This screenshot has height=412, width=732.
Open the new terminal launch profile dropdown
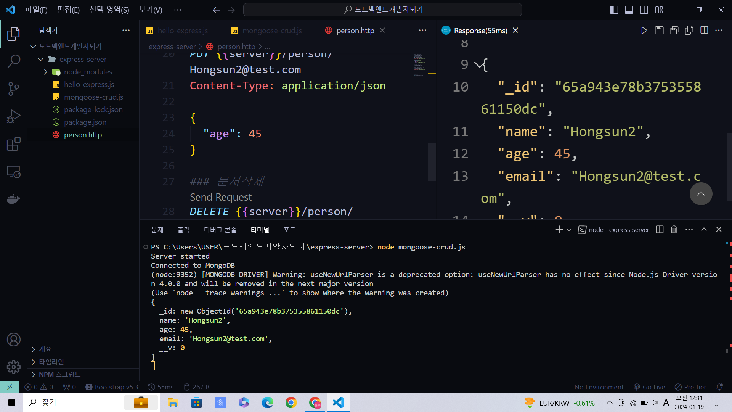point(569,230)
